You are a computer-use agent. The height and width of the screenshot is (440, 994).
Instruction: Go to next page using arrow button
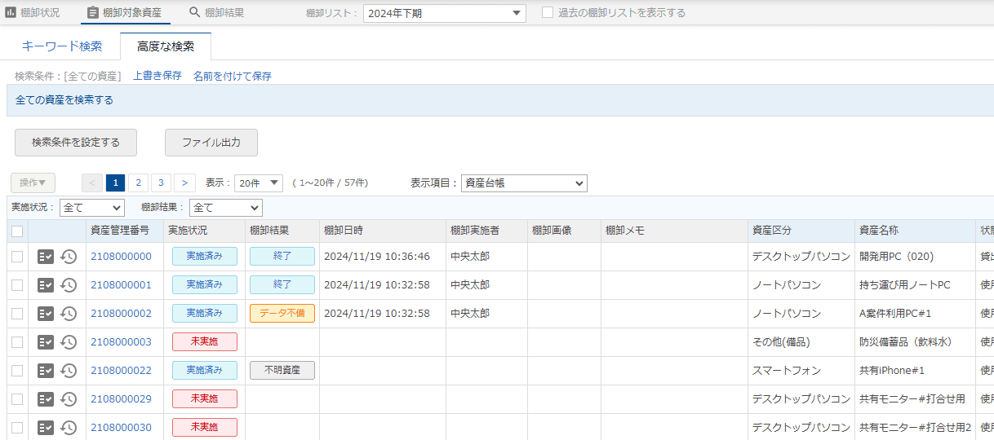pos(185,183)
